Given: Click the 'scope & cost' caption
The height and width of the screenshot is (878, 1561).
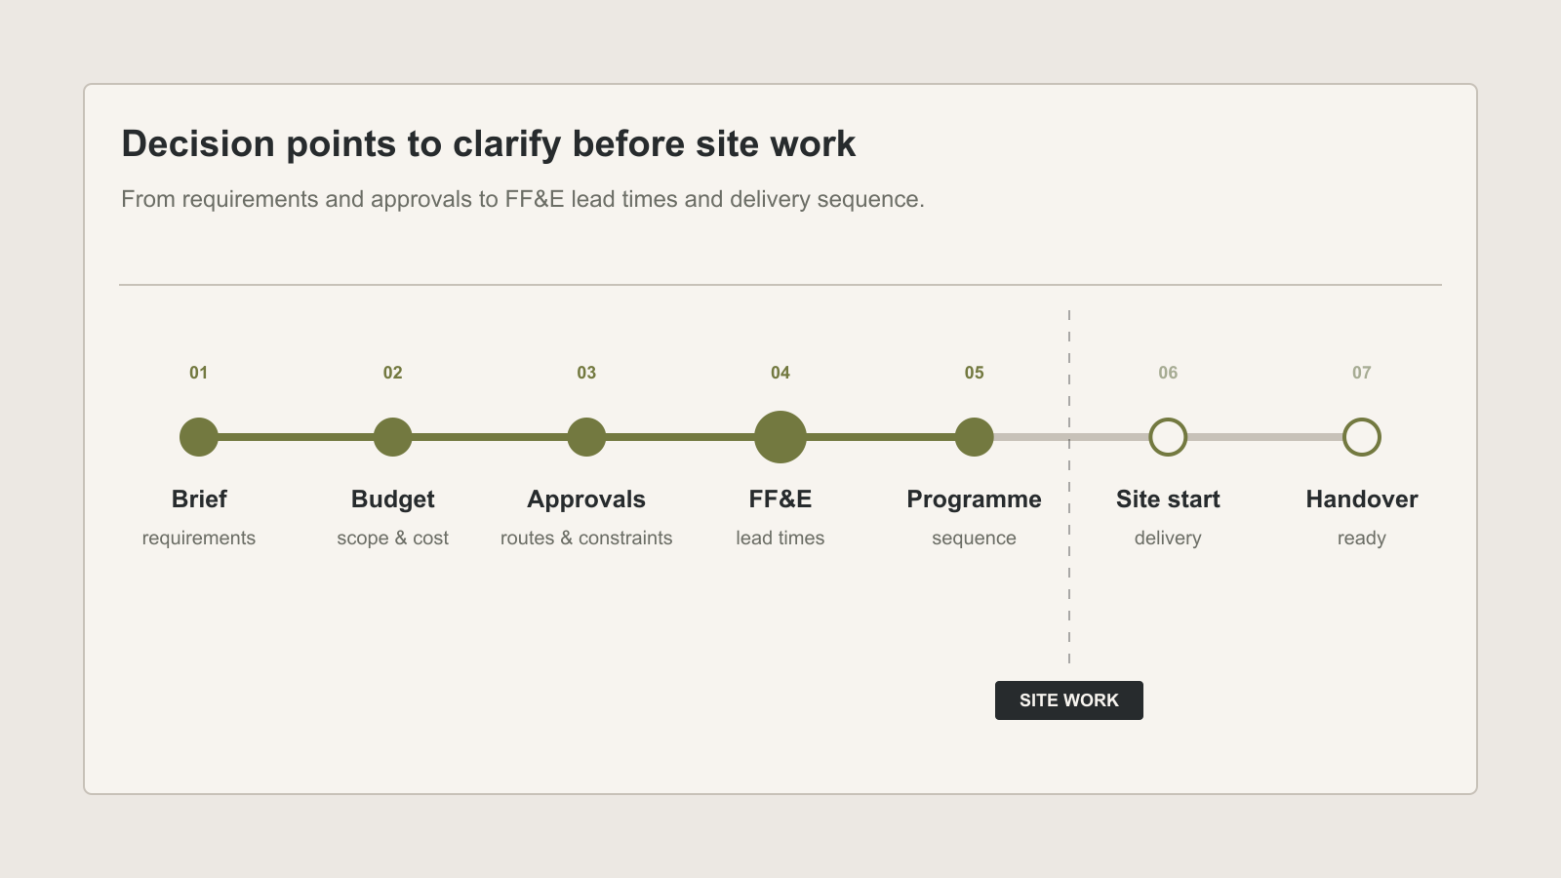Looking at the screenshot, I should coord(393,539).
